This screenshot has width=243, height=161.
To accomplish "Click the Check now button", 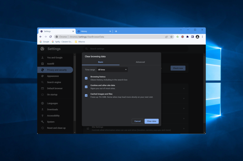I will [178, 68].
